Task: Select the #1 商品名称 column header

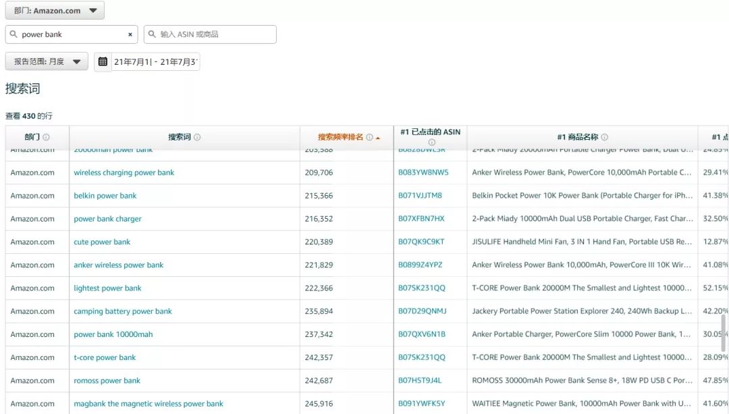Action: [577, 137]
